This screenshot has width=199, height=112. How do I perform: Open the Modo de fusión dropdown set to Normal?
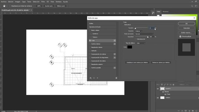click(144, 34)
